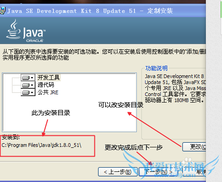The height and width of the screenshot is (182, 222).
Task: Continue with the 下一步(N) button
Action: pyautogui.click(x=158, y=172)
